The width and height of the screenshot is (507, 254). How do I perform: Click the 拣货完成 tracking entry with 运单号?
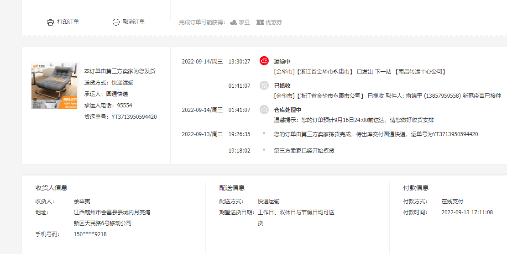(376, 134)
